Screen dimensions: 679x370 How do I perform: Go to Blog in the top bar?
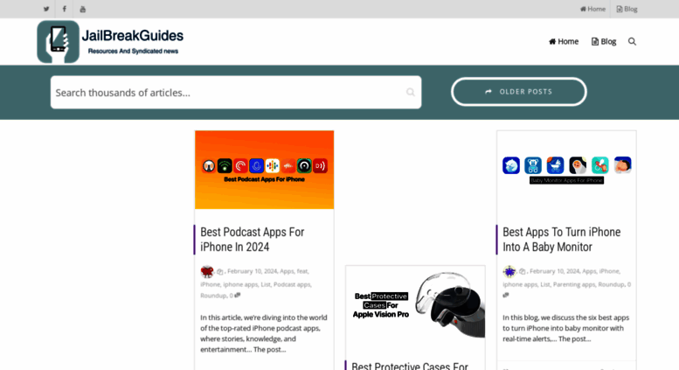click(627, 9)
